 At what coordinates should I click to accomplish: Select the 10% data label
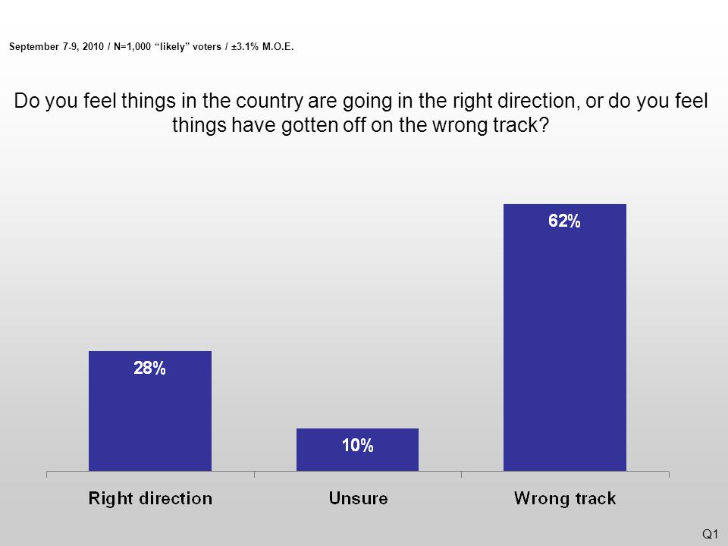tap(357, 445)
